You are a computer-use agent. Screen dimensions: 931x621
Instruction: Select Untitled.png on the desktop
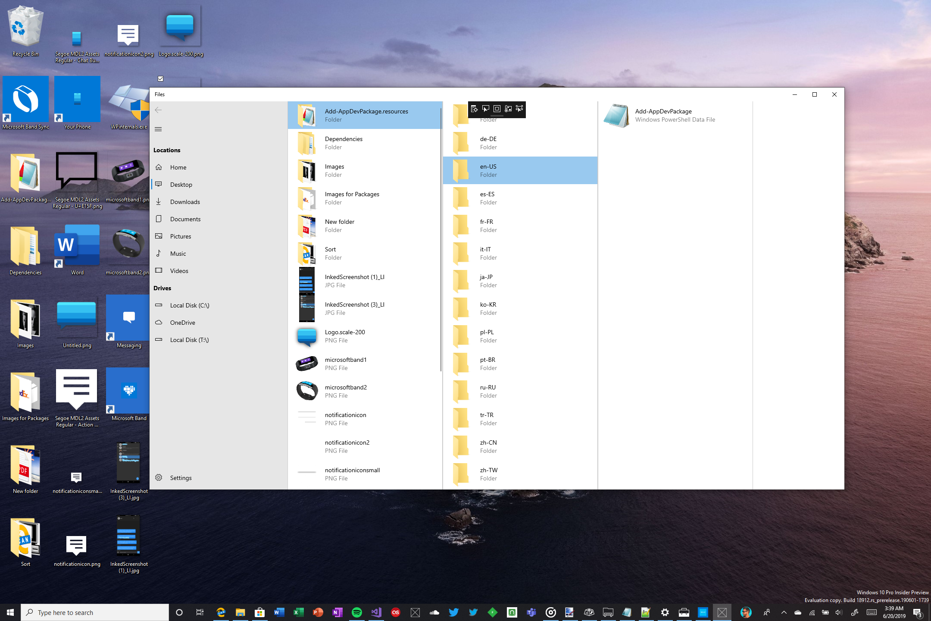[x=77, y=323]
